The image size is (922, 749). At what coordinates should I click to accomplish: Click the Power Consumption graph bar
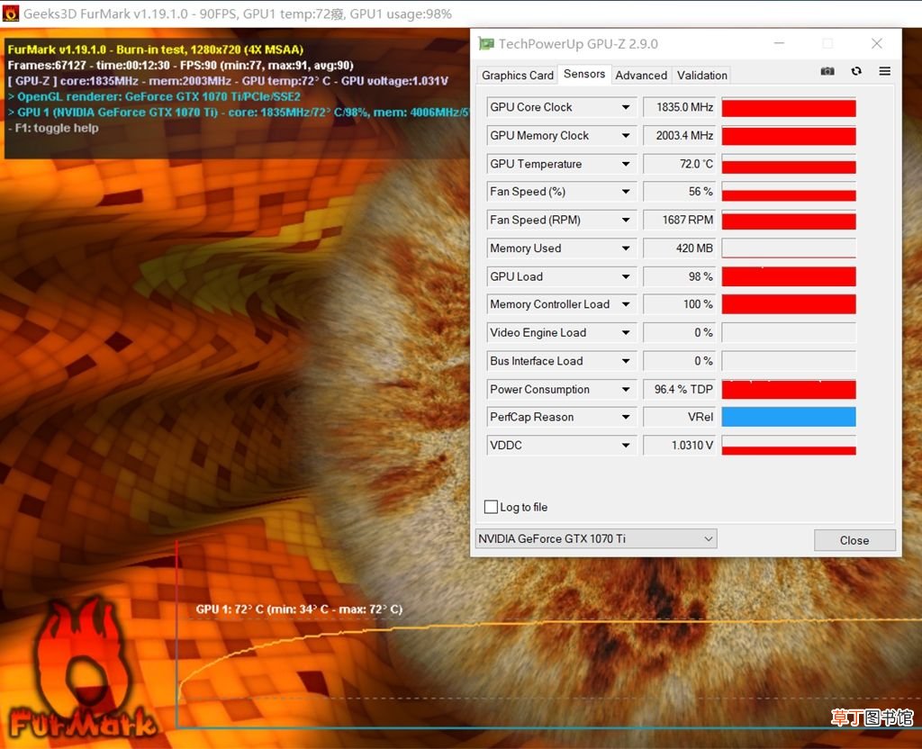789,389
